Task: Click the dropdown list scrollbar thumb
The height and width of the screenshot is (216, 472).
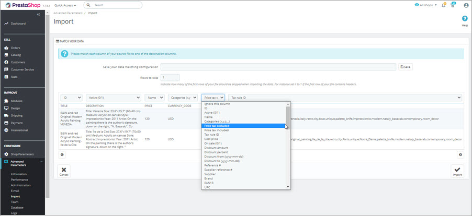Action: tap(288, 117)
